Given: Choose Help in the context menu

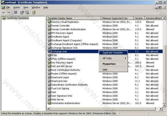Looking at the screenshot, I should [x=113, y=69].
